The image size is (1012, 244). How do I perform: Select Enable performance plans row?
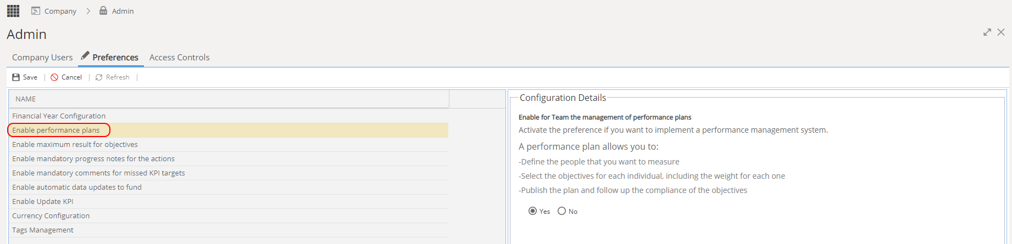[229, 130]
